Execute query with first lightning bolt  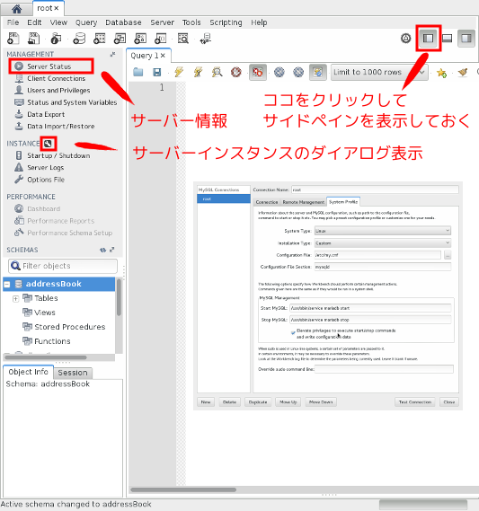(x=179, y=72)
